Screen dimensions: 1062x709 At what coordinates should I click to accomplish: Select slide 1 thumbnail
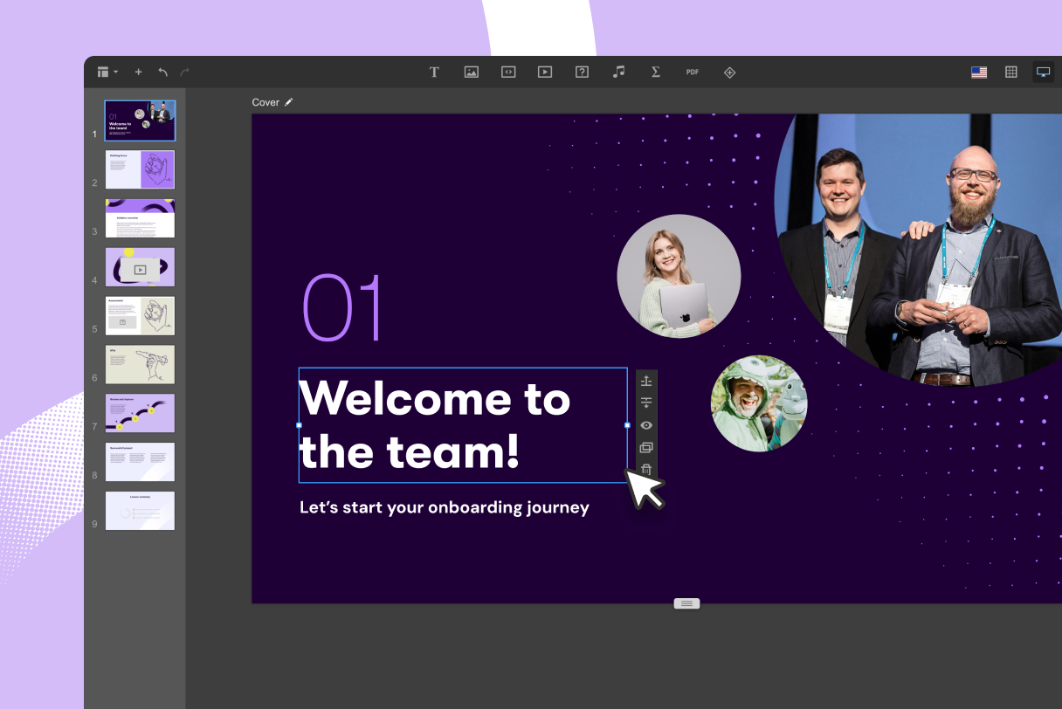[140, 120]
